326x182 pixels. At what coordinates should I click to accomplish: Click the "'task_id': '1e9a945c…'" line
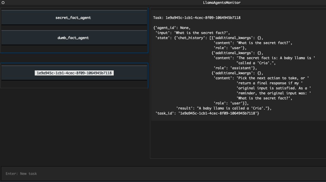pos(207,113)
